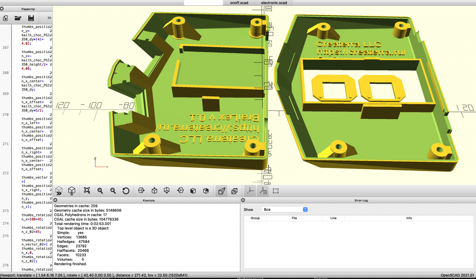Click the 'Volumes: 5' console line
The height and width of the screenshot is (279, 476).
coord(70,259)
